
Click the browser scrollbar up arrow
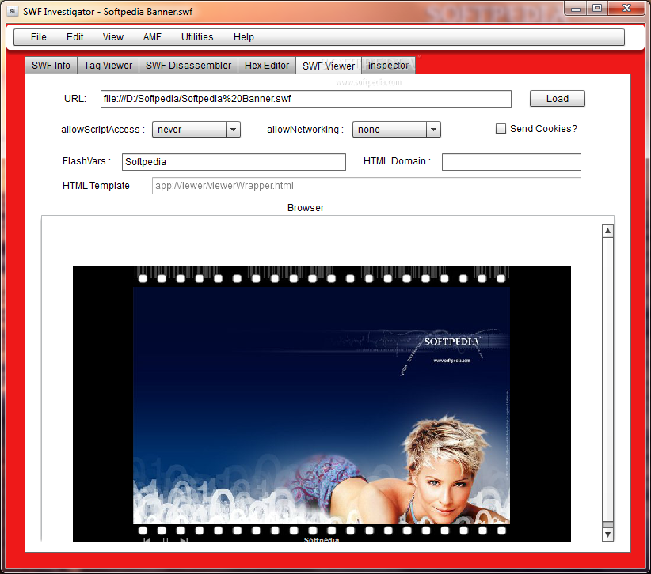click(x=607, y=231)
